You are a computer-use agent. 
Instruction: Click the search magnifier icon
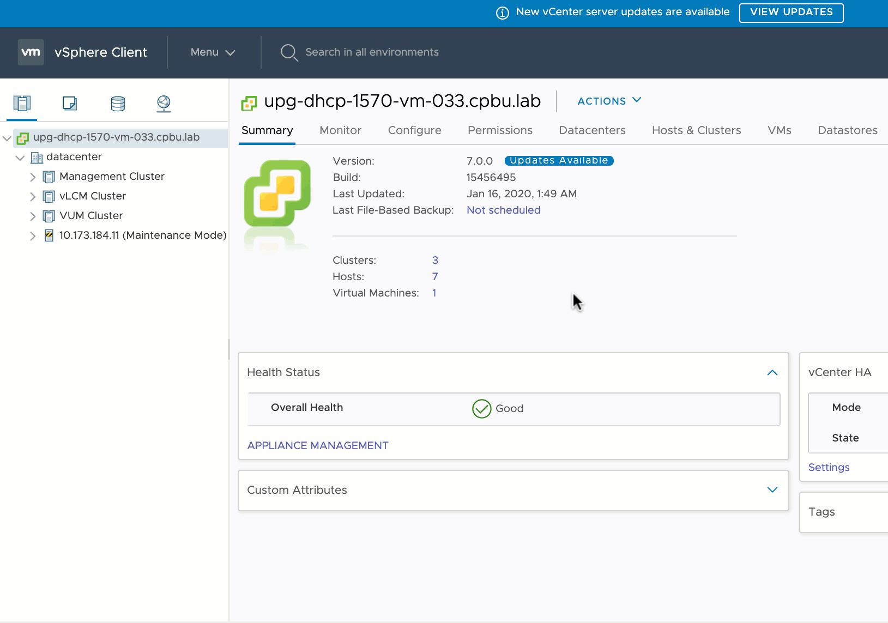(x=288, y=52)
